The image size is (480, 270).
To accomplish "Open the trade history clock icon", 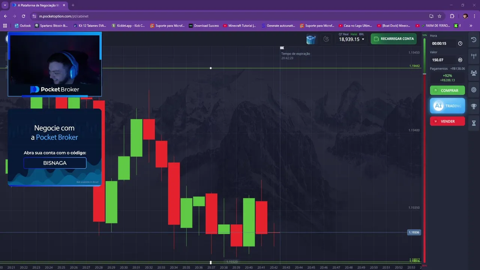I will coord(474,39).
